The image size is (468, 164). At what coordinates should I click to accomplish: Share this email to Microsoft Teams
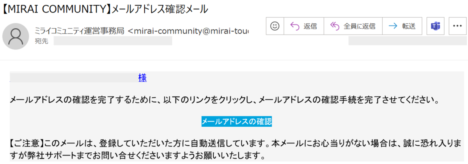click(x=435, y=26)
